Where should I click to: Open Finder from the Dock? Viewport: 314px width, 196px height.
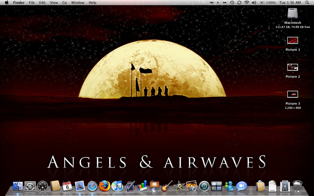(18, 186)
